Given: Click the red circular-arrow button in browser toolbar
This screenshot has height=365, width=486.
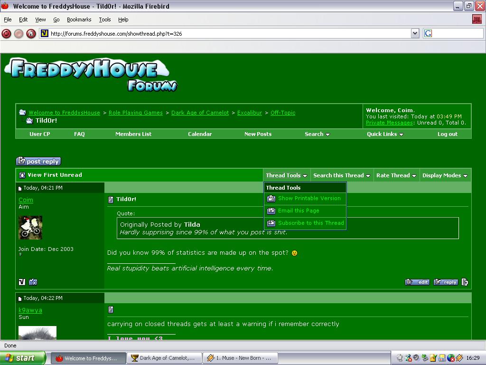Looking at the screenshot, I should (x=6, y=33).
